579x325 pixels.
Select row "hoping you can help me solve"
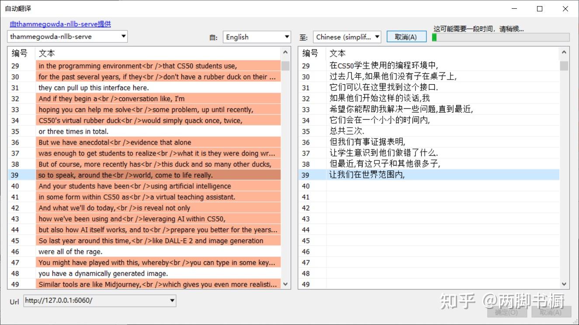tap(145, 110)
